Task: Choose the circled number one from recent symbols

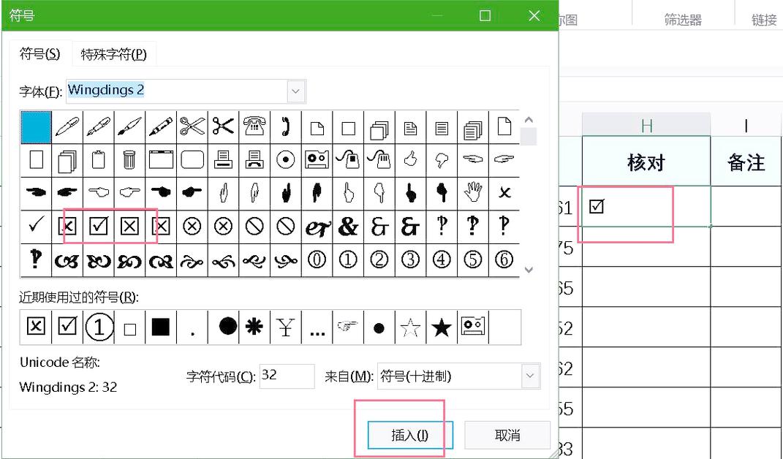Action: tap(99, 327)
